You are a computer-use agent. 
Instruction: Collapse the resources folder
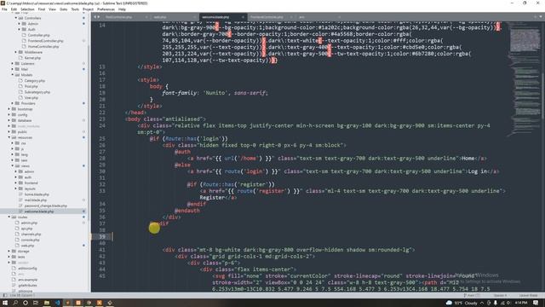tap(9, 137)
